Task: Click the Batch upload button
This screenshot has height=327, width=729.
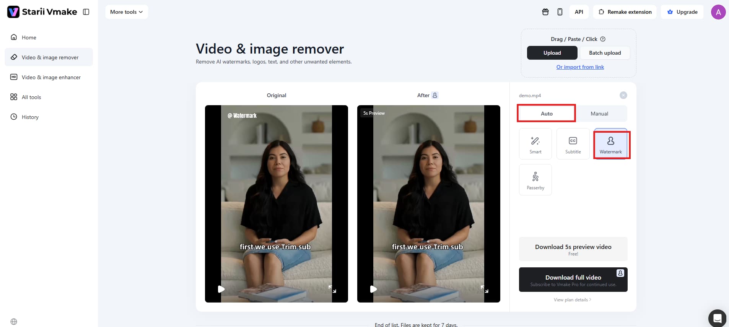Action: pos(605,53)
